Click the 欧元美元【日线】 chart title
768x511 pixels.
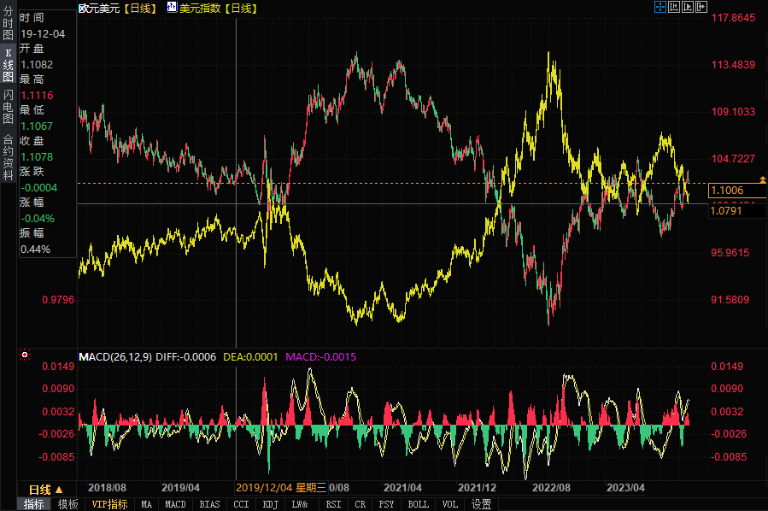(118, 8)
